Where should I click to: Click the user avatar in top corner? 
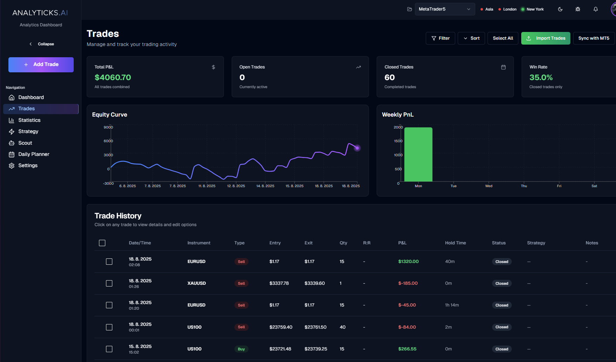point(613,9)
